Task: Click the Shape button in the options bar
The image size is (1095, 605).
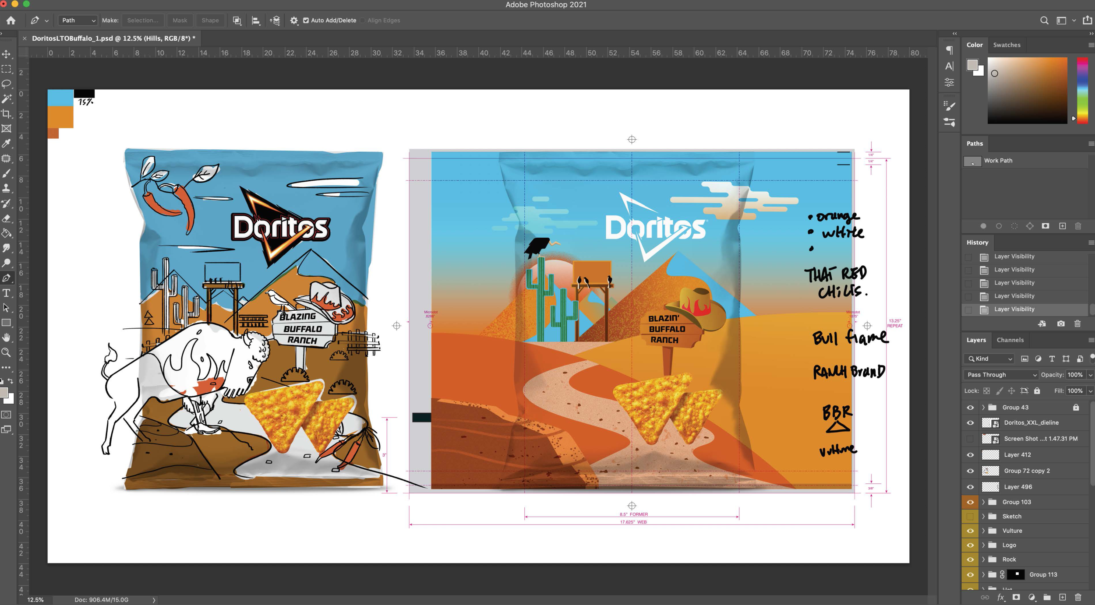Action: coord(210,20)
